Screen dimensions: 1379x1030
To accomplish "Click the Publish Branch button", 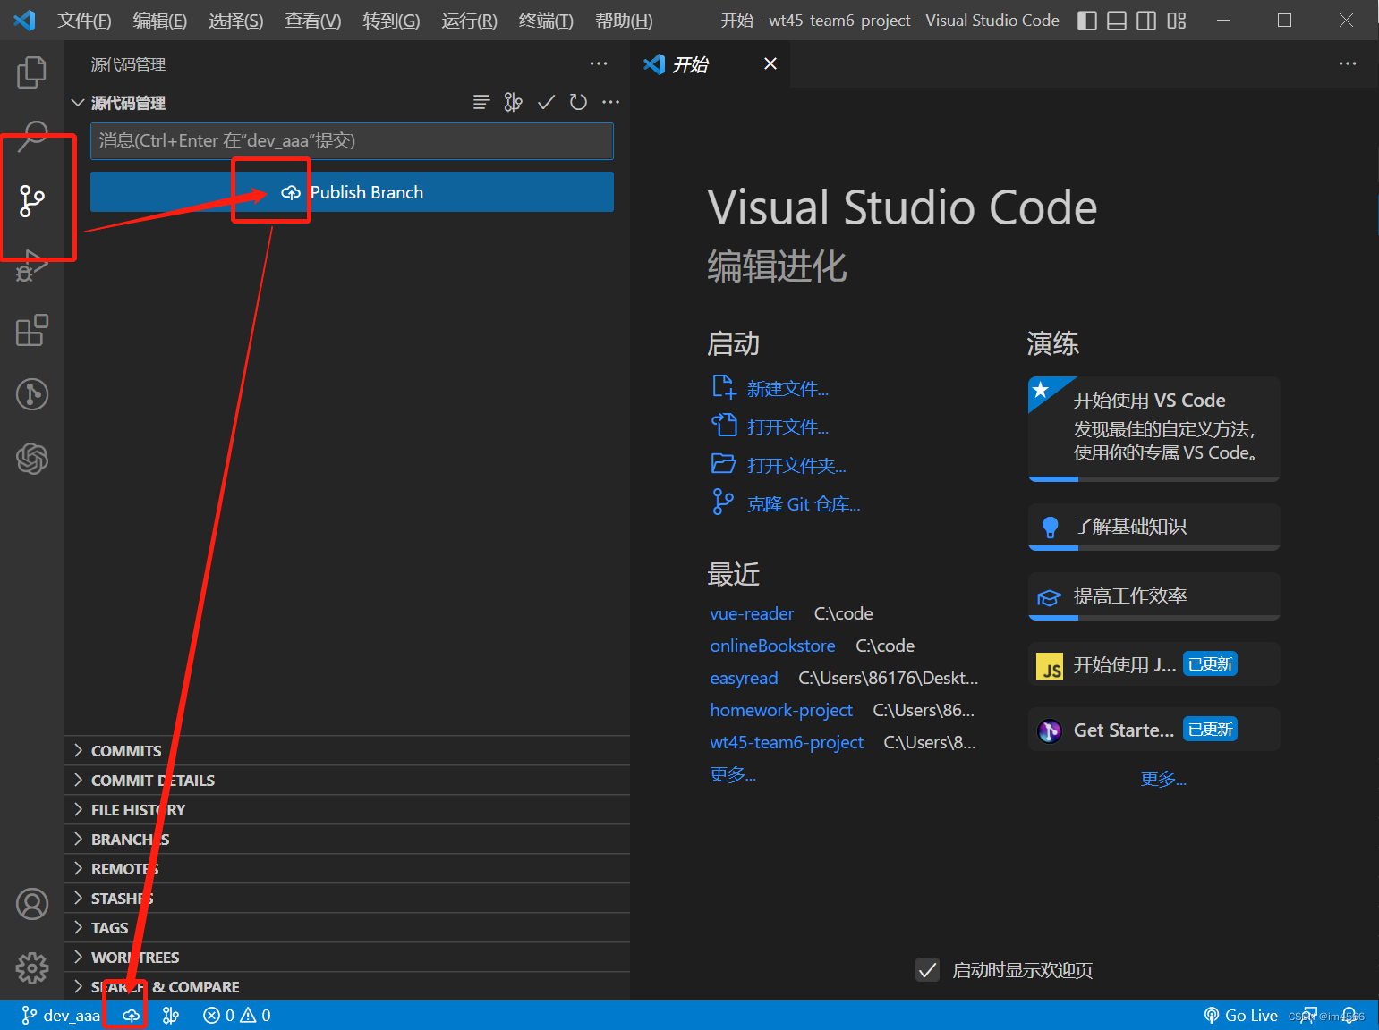I will pos(352,192).
